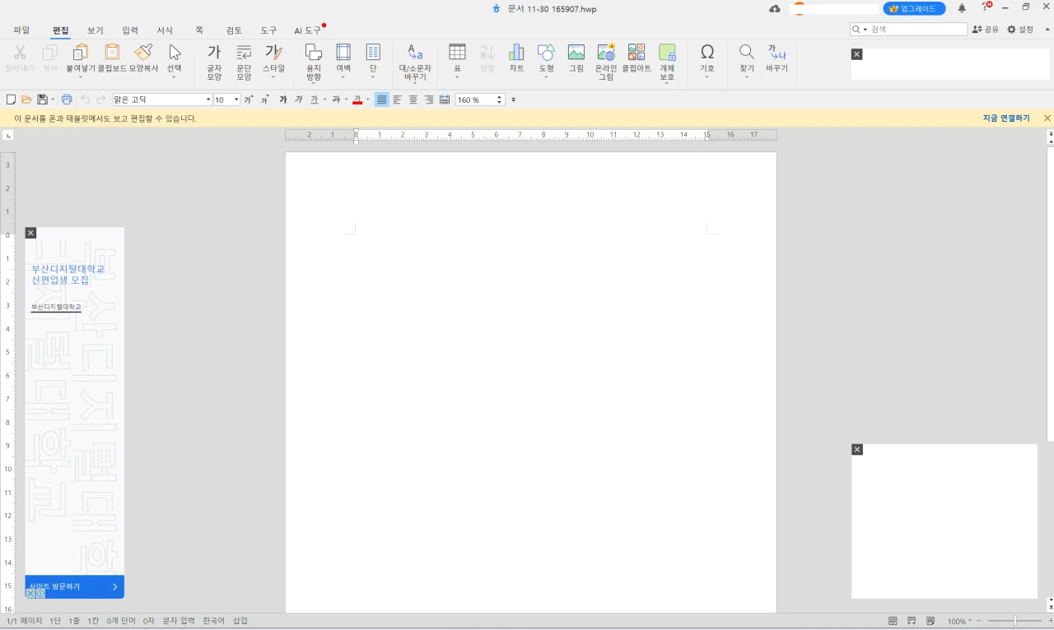Toggle underline text formatting
This screenshot has height=630, width=1054.
(314, 100)
